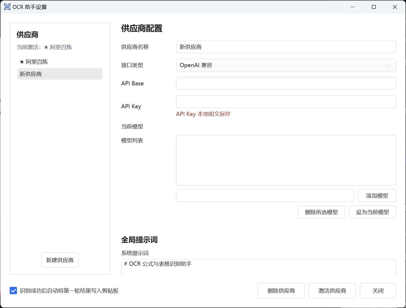Click the 系统提示词 label
The image size is (406, 308).
click(135, 253)
